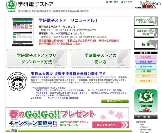The height and width of the screenshot is (133, 162).
Task: Open あやとりだいすき！ book link
Action: point(61,93)
